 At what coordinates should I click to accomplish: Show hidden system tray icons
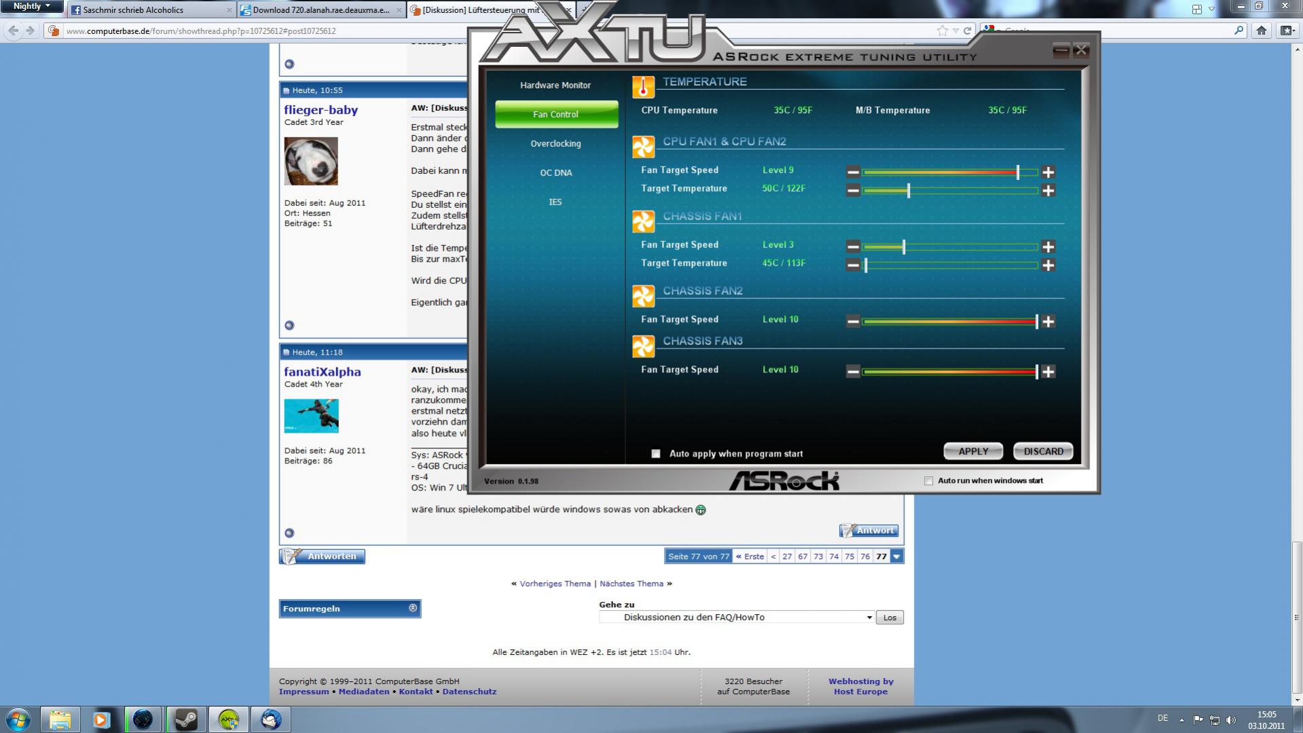(1181, 719)
